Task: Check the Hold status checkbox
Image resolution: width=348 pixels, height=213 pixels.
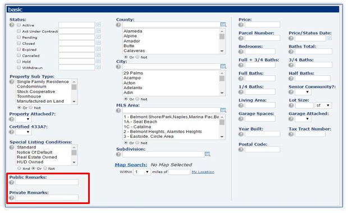Action: click(19, 61)
